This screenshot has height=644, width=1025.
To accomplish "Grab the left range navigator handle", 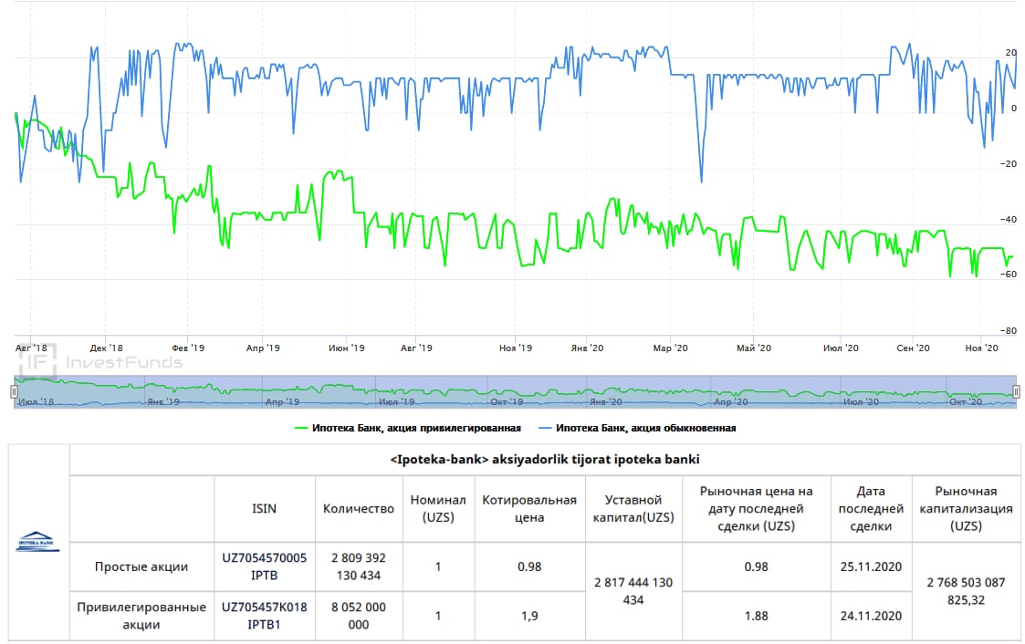I will (x=14, y=391).
